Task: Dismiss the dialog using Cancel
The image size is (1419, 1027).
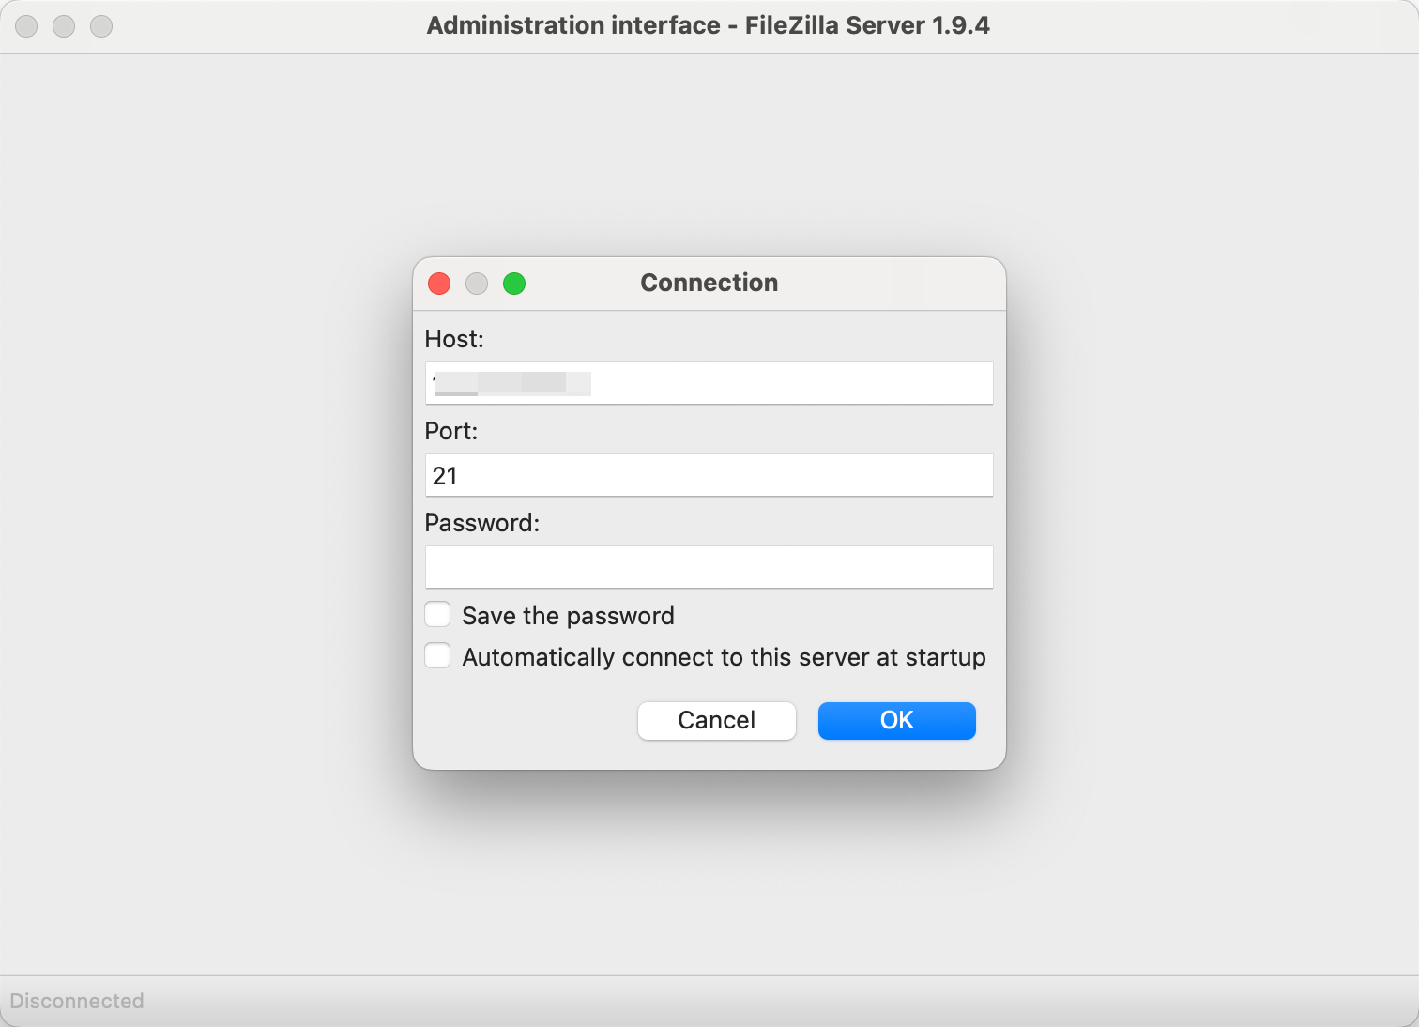Action: coord(717,720)
